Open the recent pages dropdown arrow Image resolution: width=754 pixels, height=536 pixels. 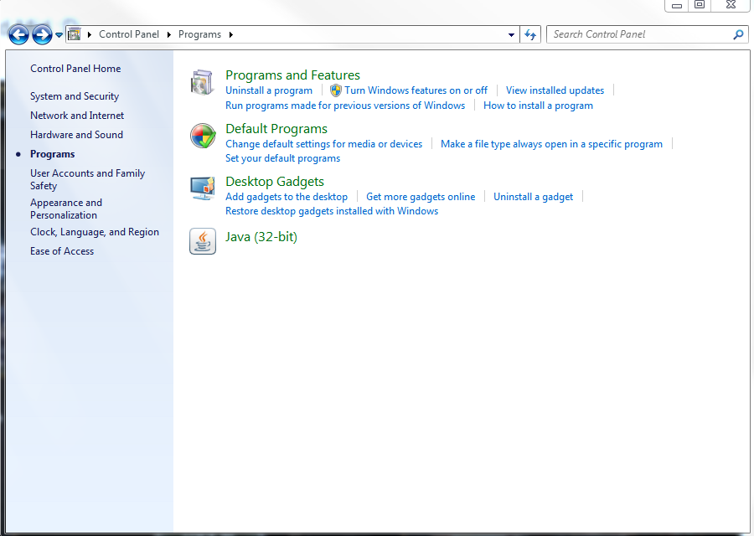59,34
